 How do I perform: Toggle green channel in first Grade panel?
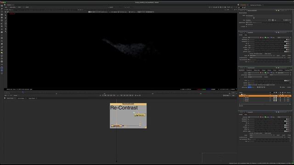[266, 38]
